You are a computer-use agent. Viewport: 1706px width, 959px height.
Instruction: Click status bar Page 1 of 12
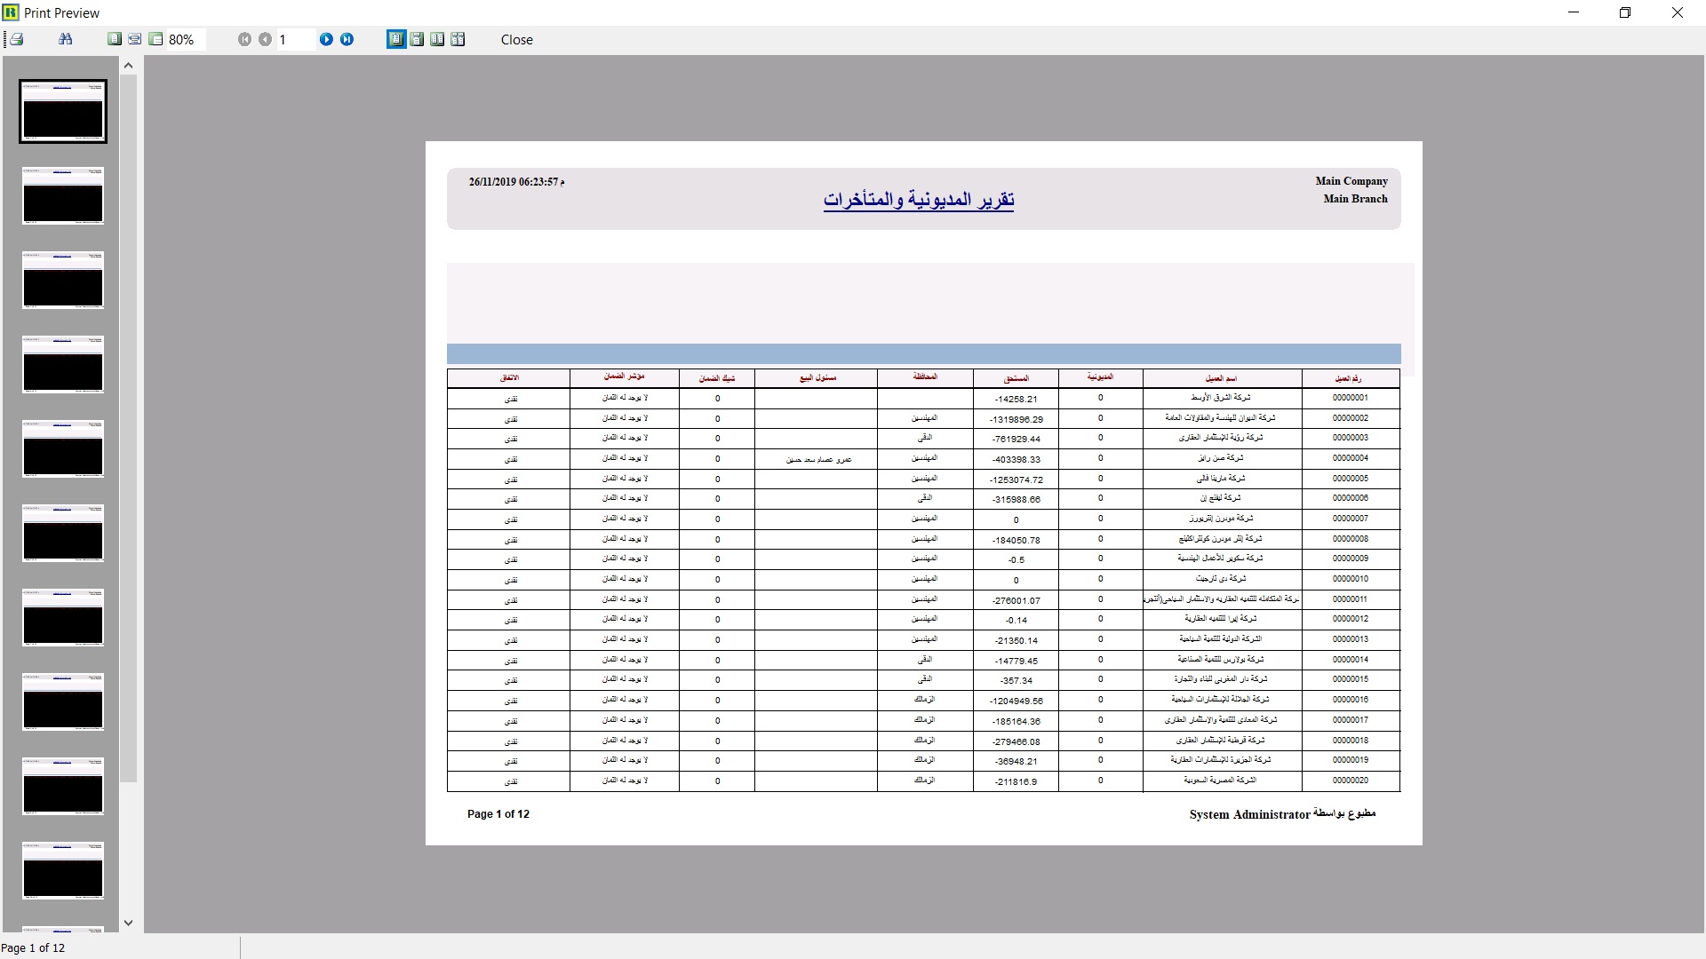[x=33, y=947]
